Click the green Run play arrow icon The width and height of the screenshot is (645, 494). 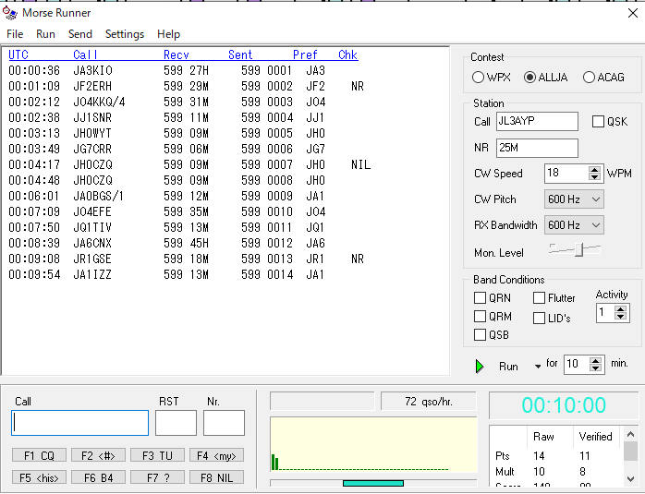point(480,367)
